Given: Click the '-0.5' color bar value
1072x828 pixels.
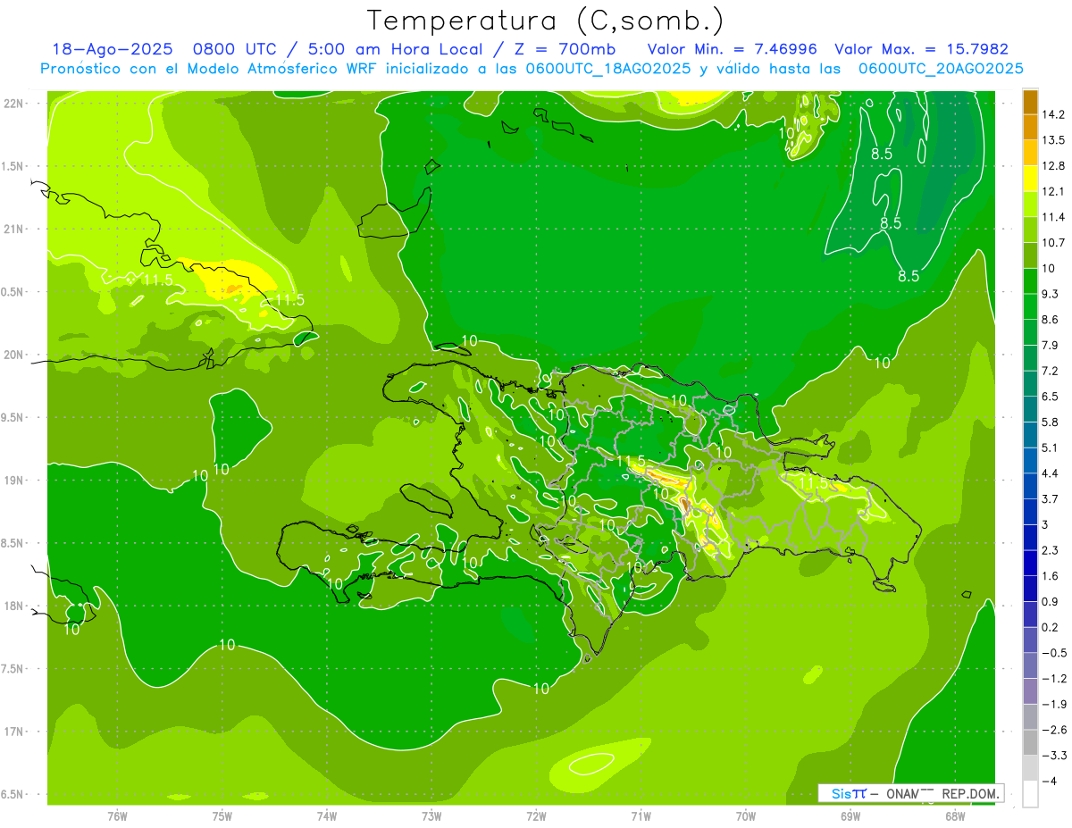Looking at the screenshot, I should click(x=1054, y=653).
